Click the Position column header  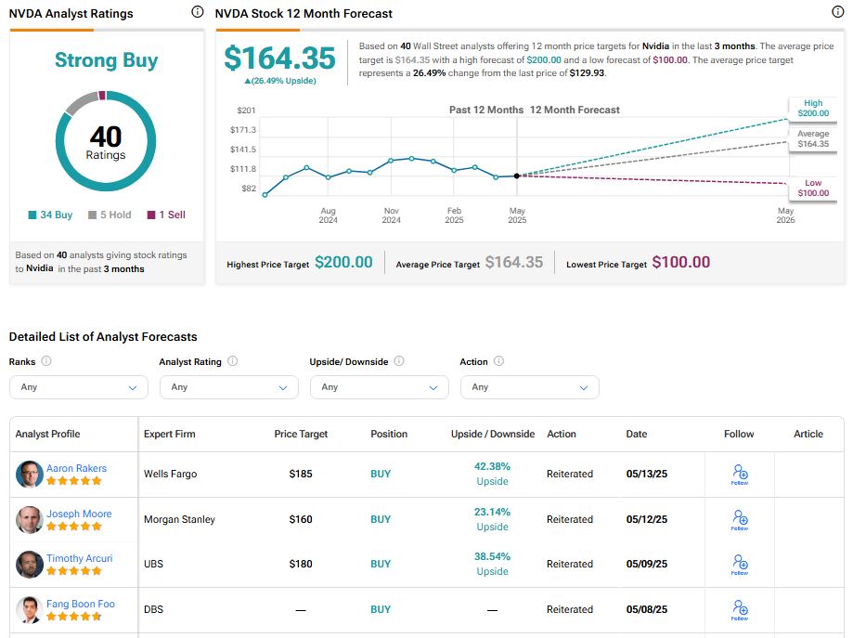(x=389, y=434)
